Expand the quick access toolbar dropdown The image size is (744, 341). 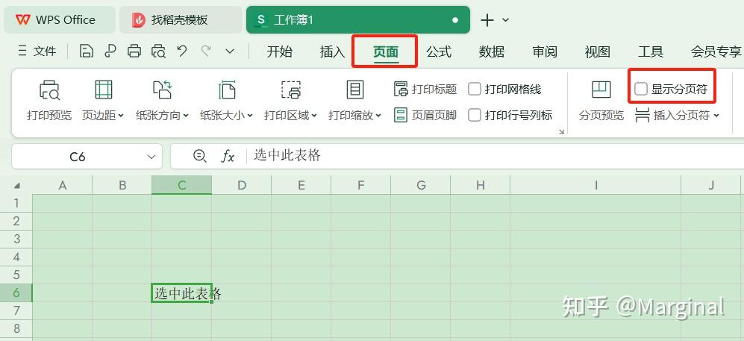click(x=230, y=51)
